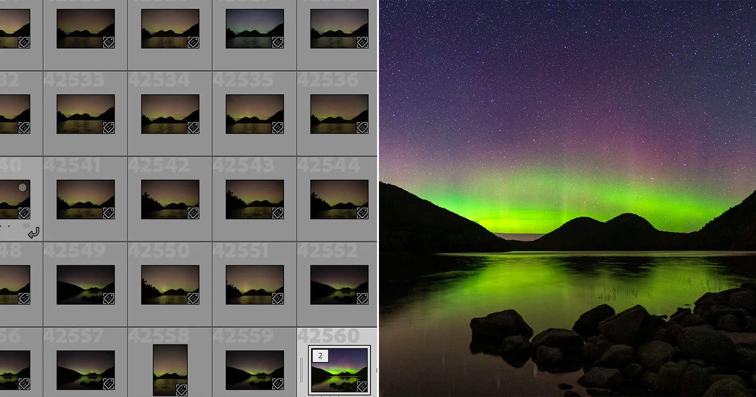756x397 pixels.
Task: Choose thumbnail 42551 in the grid
Action: click(255, 285)
